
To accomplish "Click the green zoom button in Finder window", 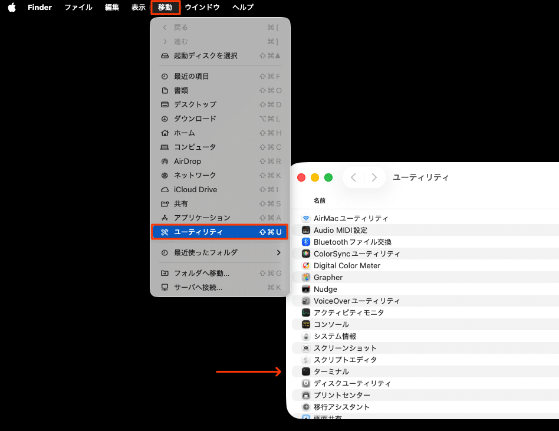I will point(328,177).
